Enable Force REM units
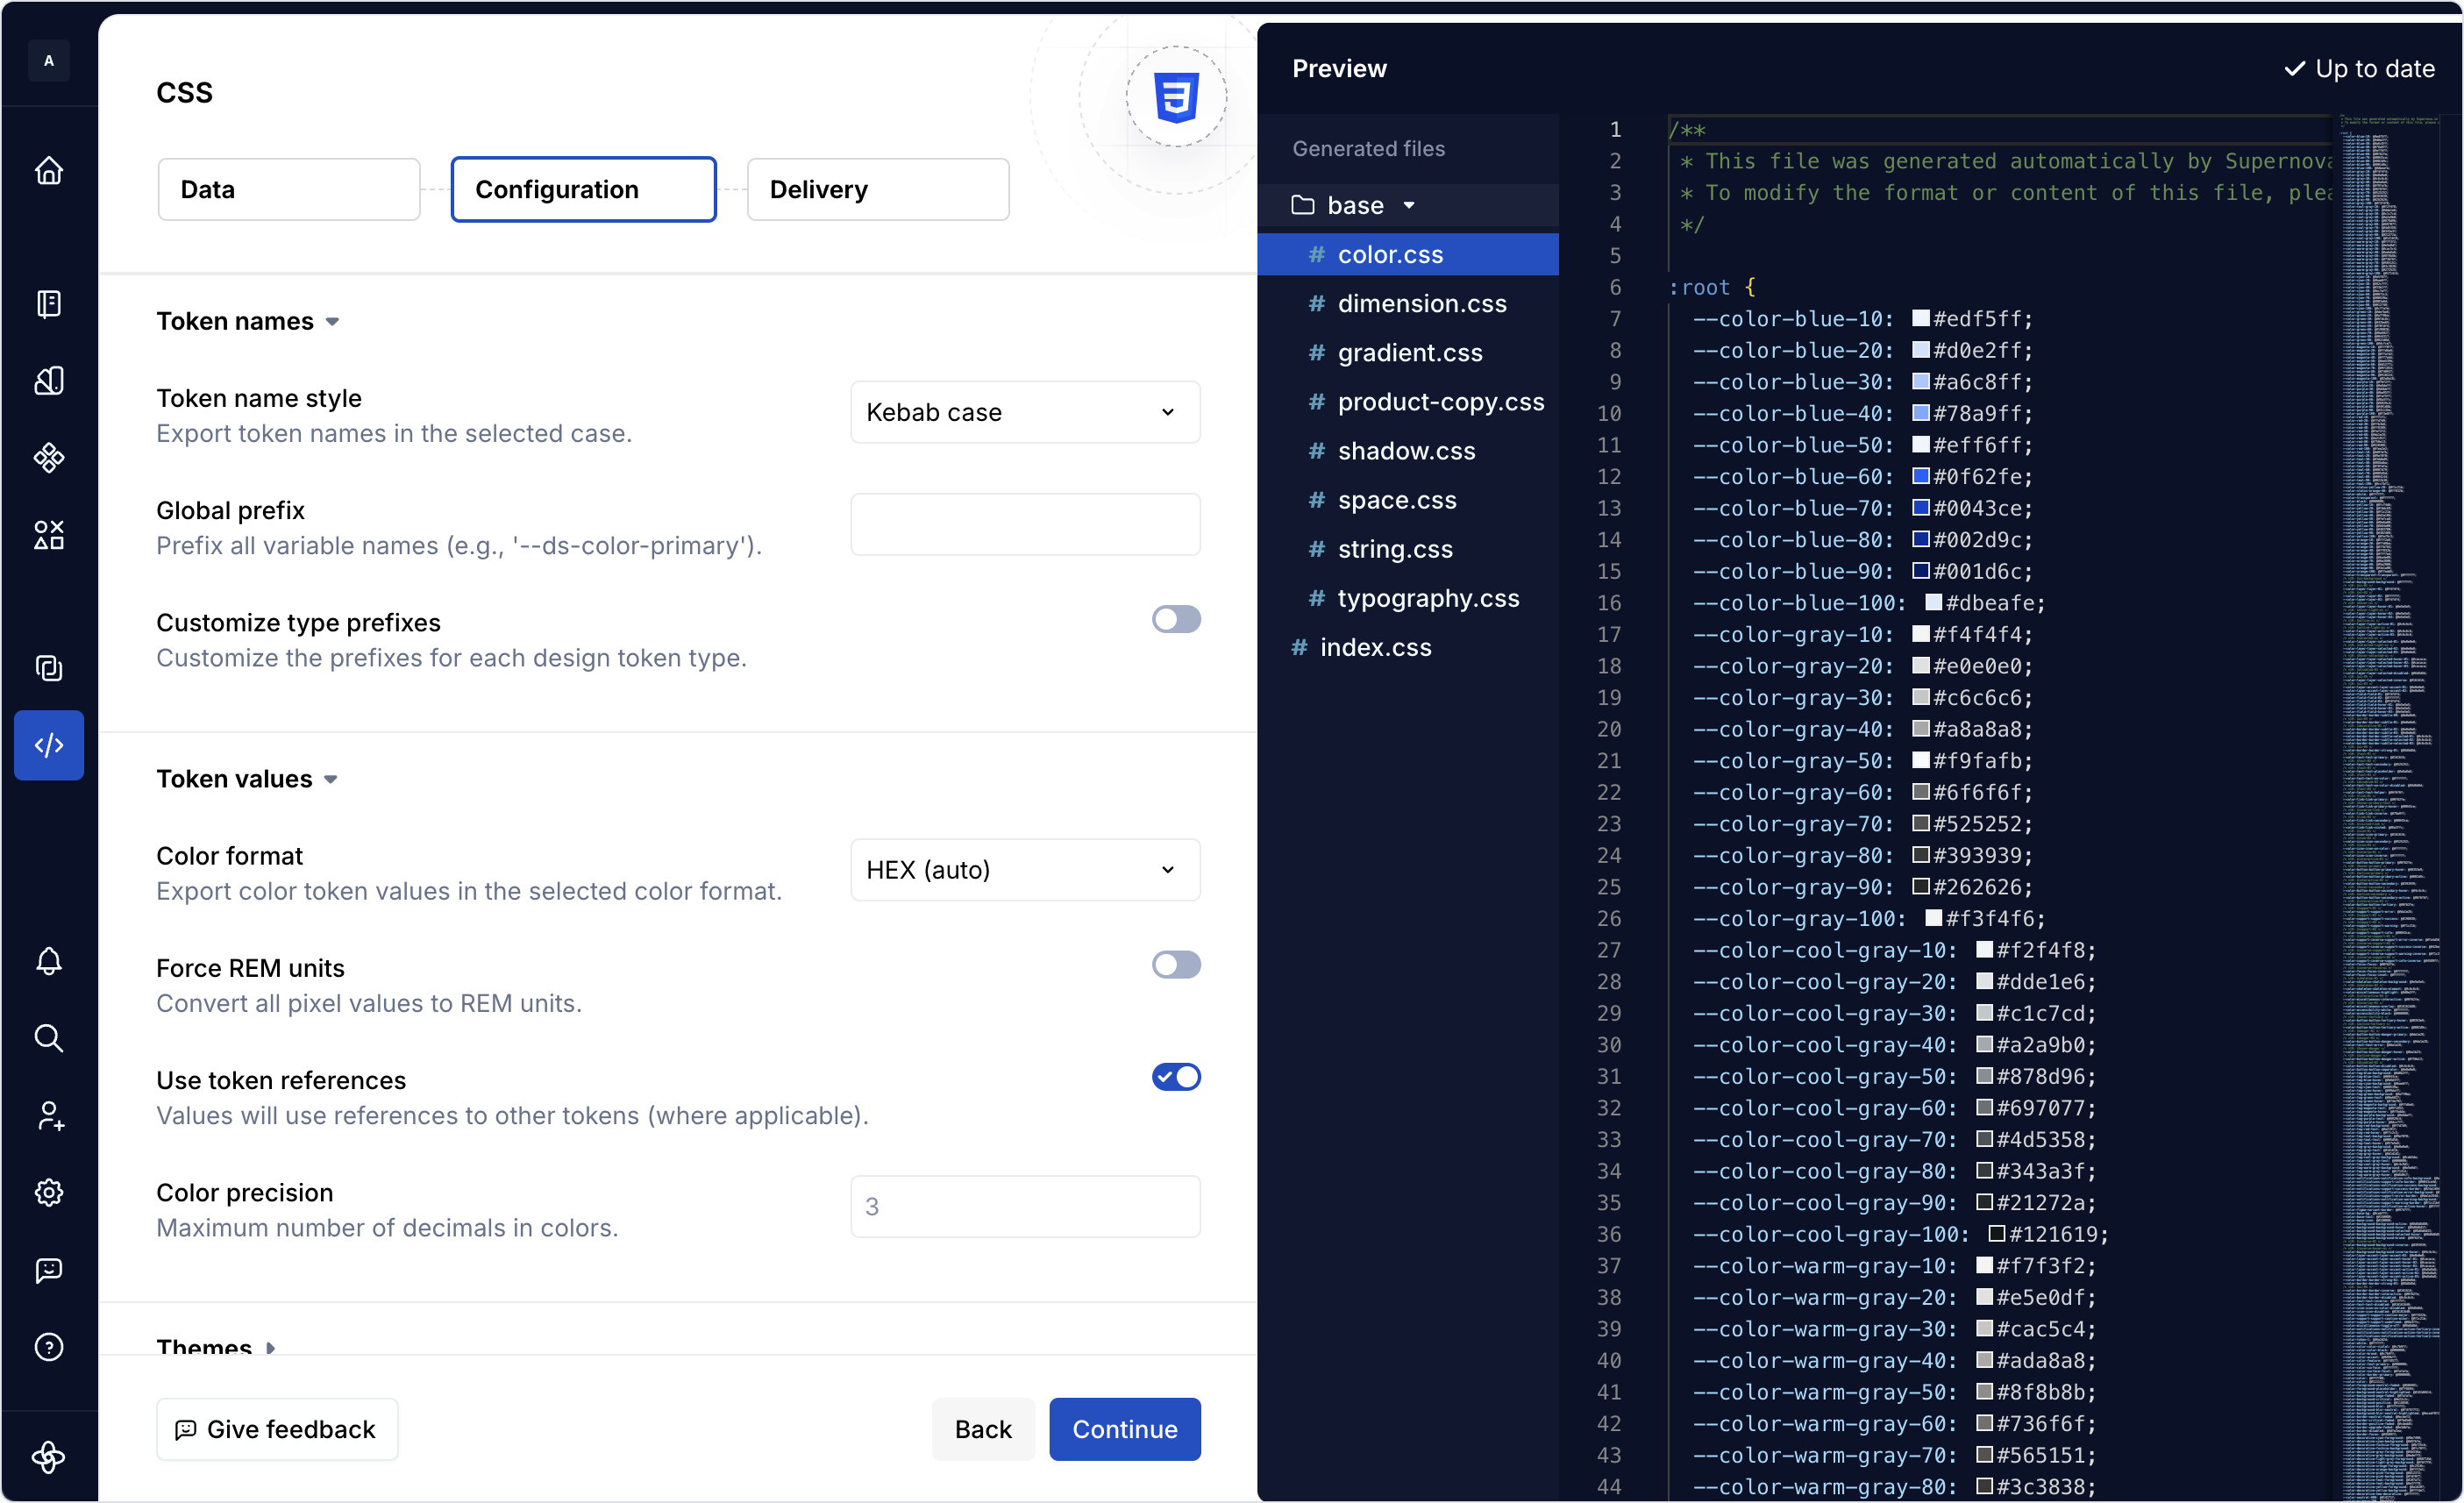2464x1503 pixels. [1175, 965]
